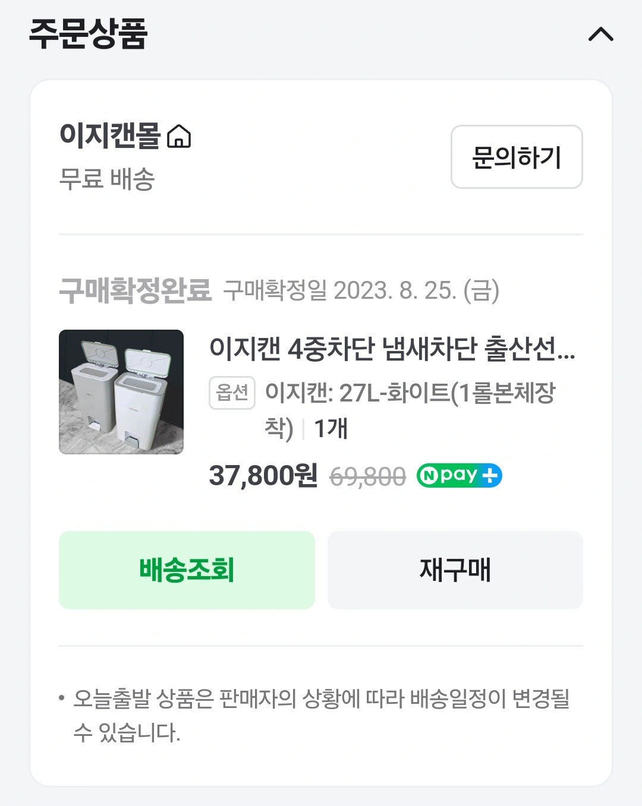The width and height of the screenshot is (642, 806).
Task: Tap the 구매확정일 2023. 8. 25. date
Action: click(361, 290)
